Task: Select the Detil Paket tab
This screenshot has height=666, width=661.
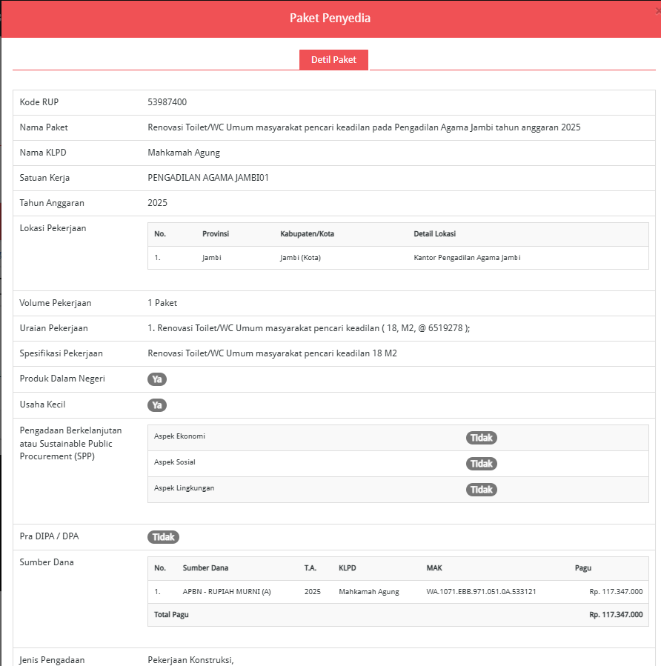Action: point(333,60)
